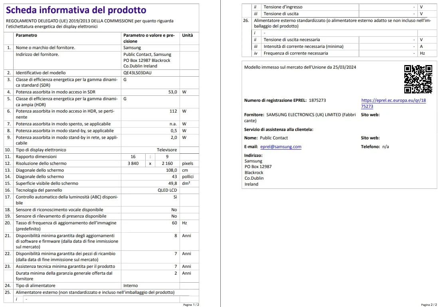Image resolution: width=441 pixels, height=307 pixels.
Task: Click 'Pagina 2 / 2' footer text
Action: (x=429, y=305)
